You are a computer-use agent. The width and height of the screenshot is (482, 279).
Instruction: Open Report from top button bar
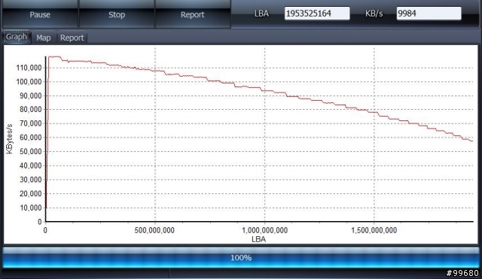point(193,14)
